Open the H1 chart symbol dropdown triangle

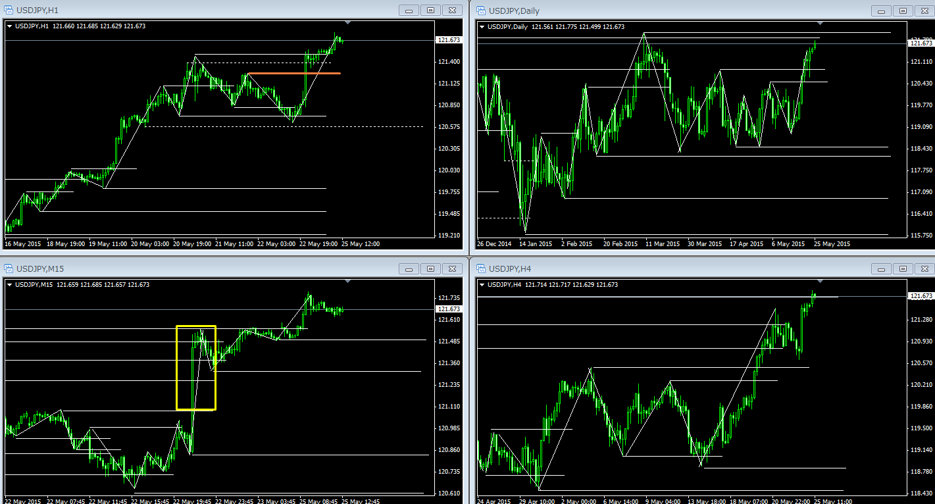(x=10, y=26)
